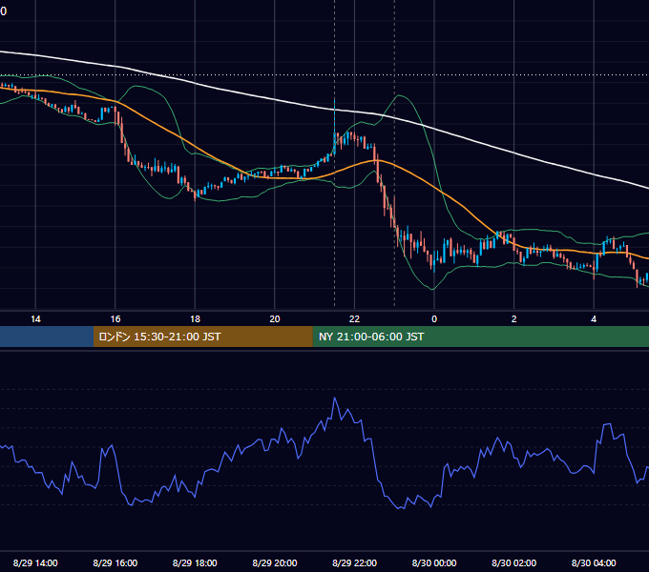Click the oscillator peak near 8/29 21:30

(x=334, y=398)
